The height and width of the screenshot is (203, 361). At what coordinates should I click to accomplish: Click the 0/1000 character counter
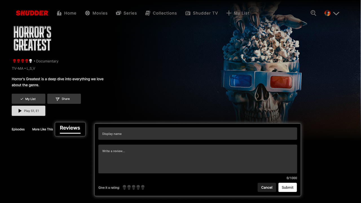[292, 178]
